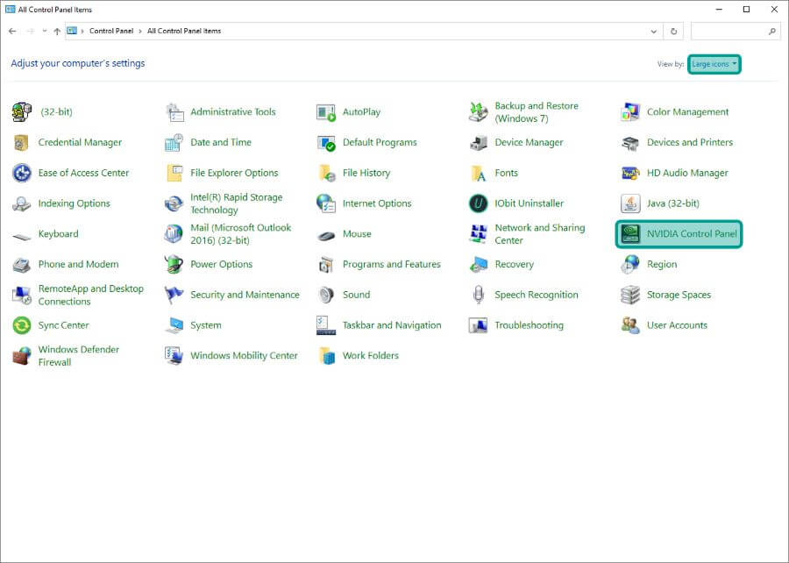Image resolution: width=789 pixels, height=563 pixels.
Task: Open the Administrative Tools icon
Action: 174,112
